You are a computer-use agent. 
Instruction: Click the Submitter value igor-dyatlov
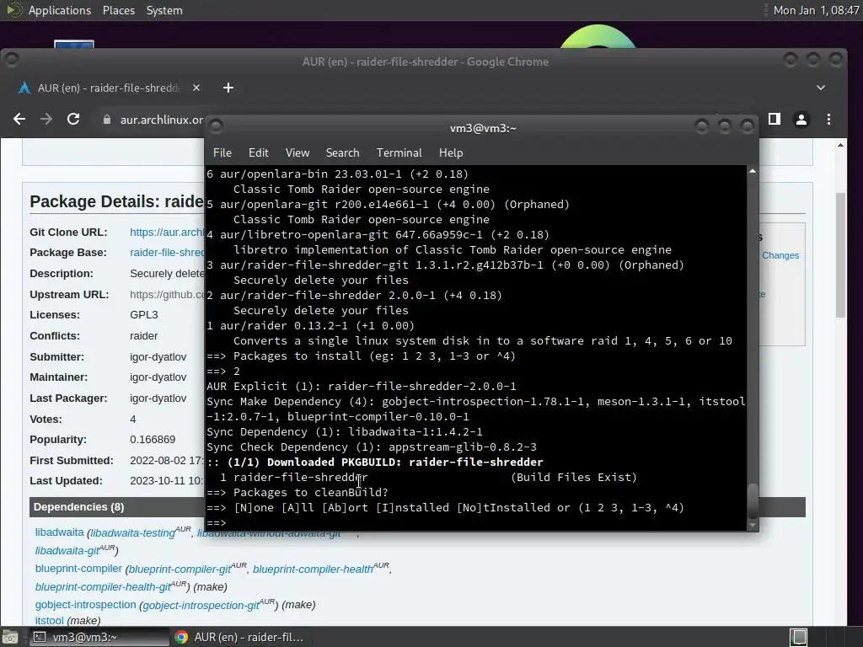coord(158,356)
